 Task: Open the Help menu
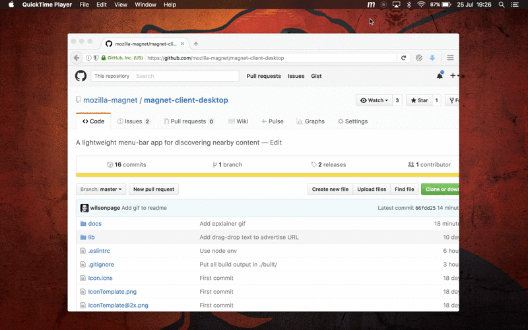(170, 5)
